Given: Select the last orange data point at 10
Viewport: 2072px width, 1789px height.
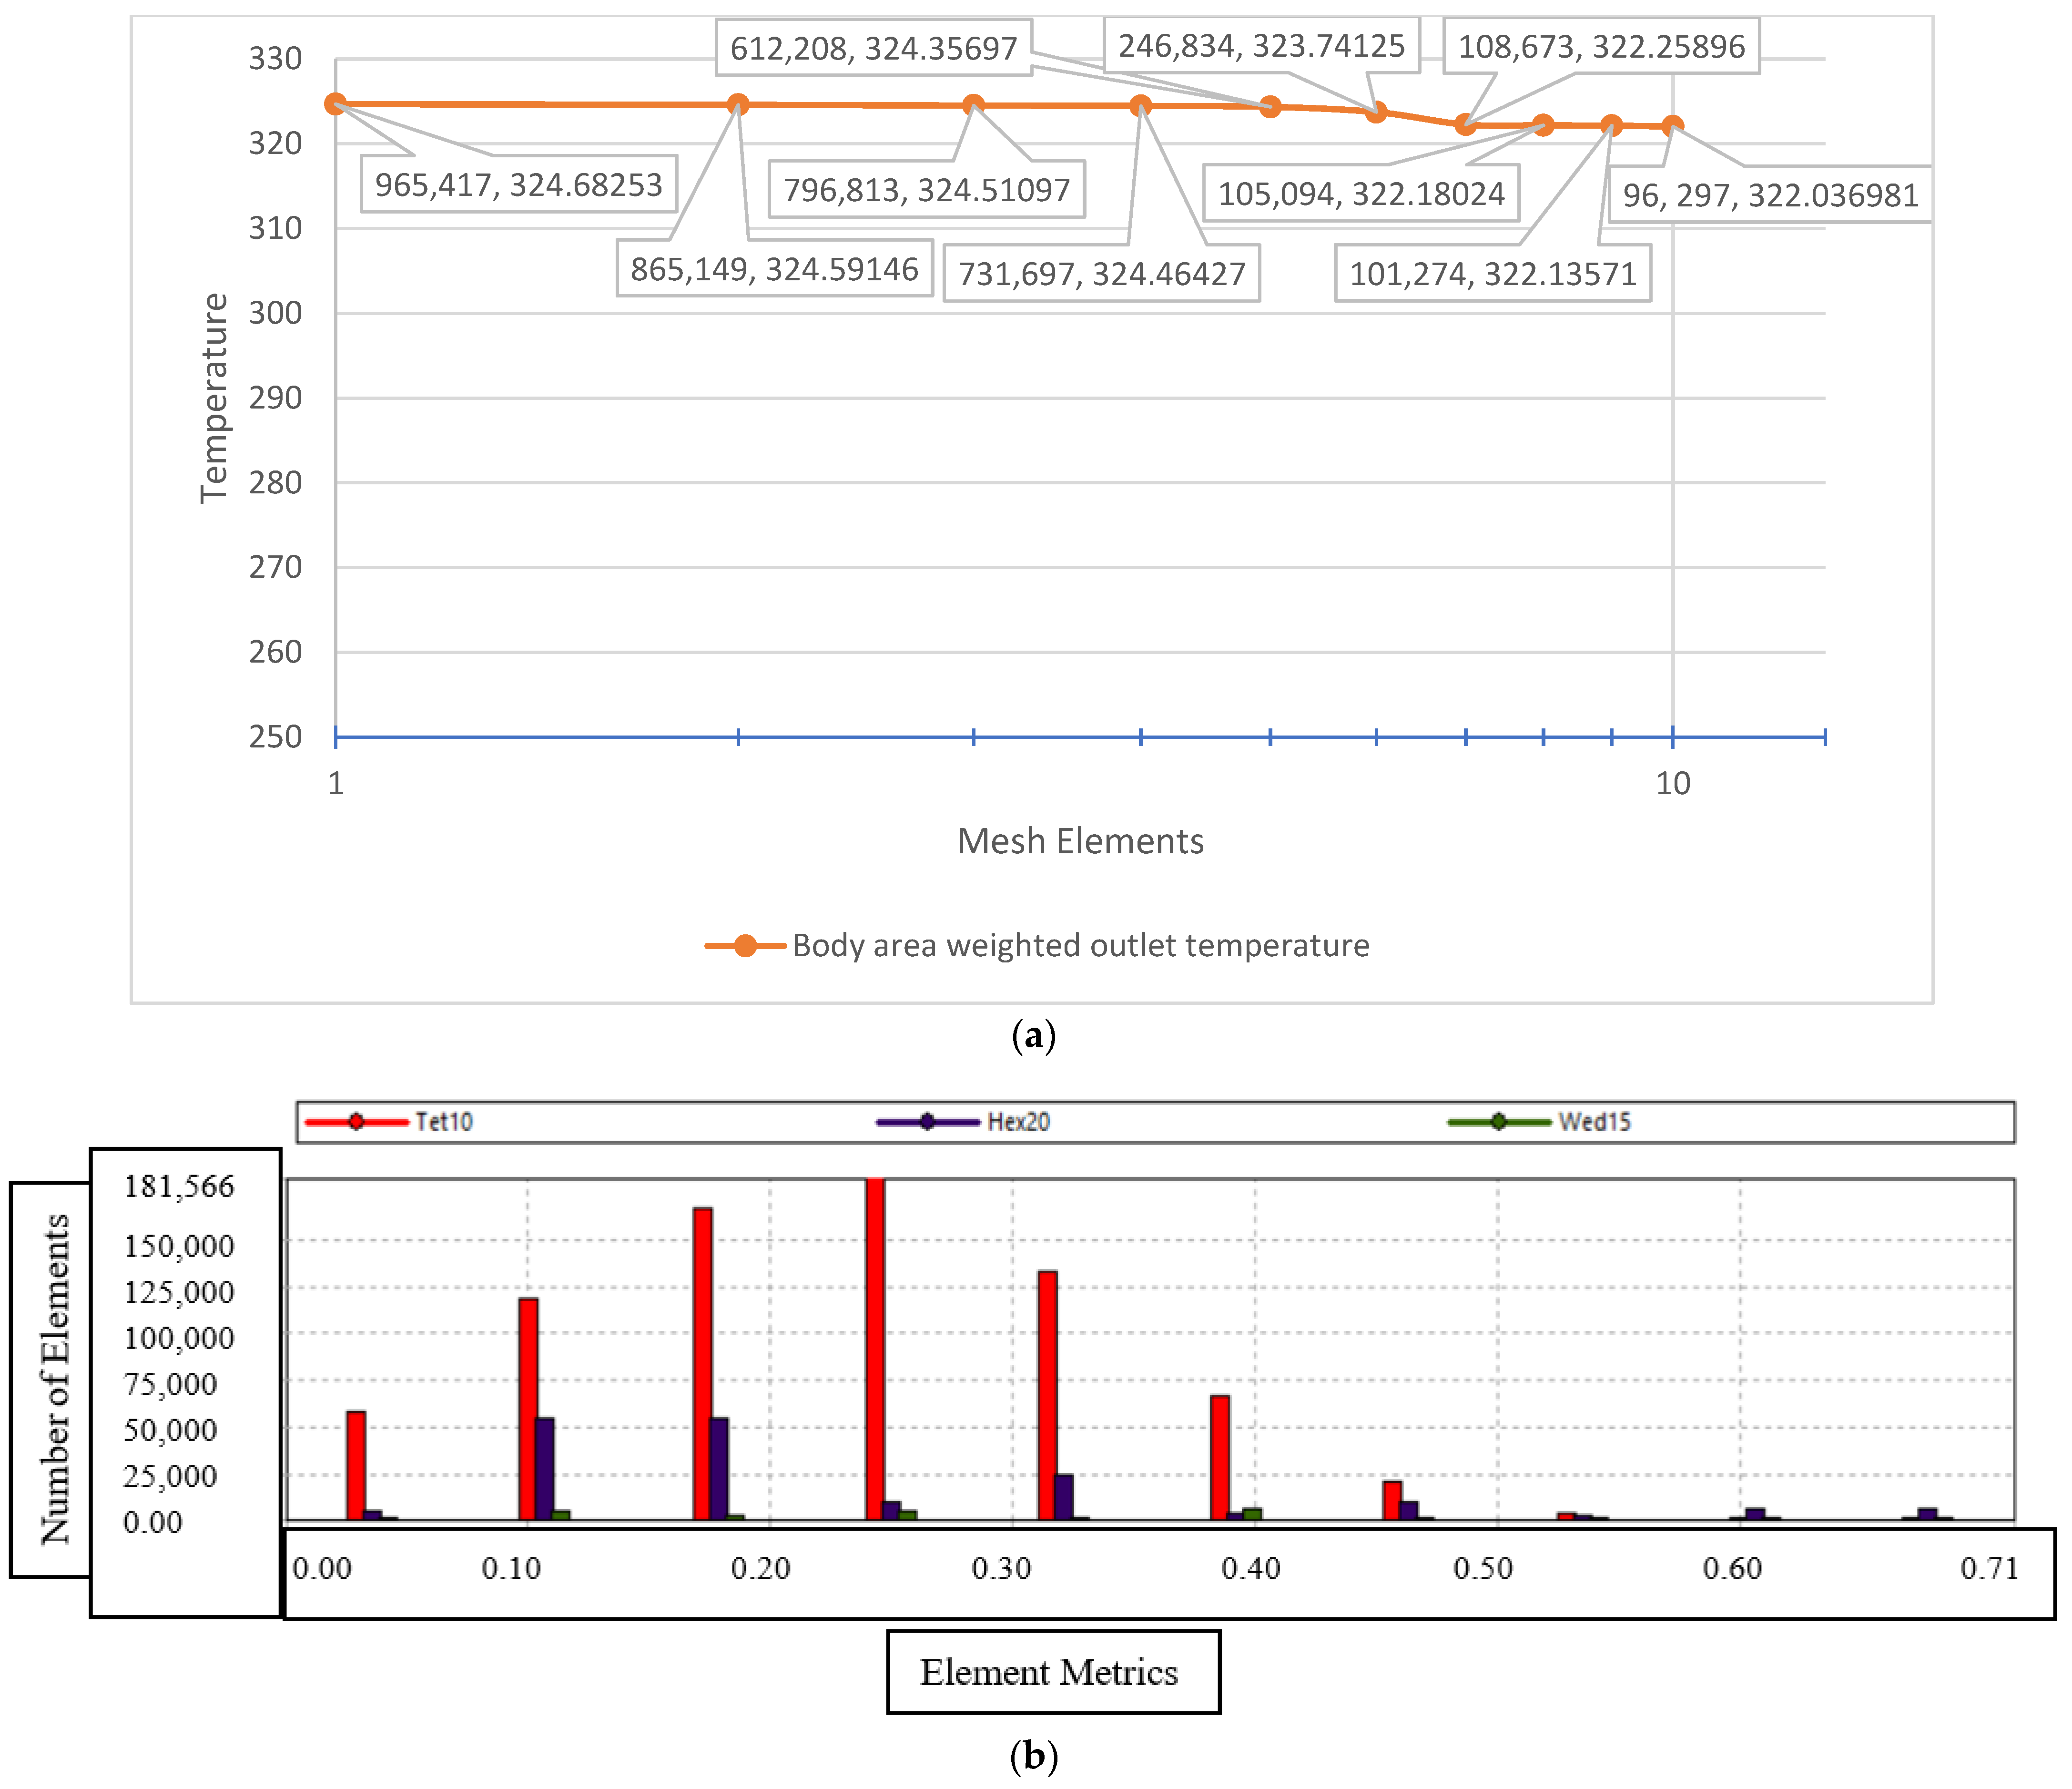Looking at the screenshot, I should pyautogui.click(x=1672, y=126).
